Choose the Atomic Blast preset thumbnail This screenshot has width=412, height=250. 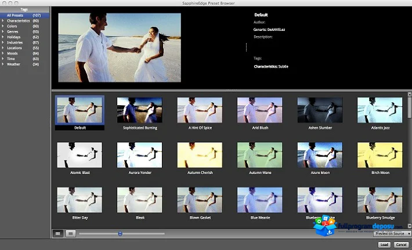(79, 155)
